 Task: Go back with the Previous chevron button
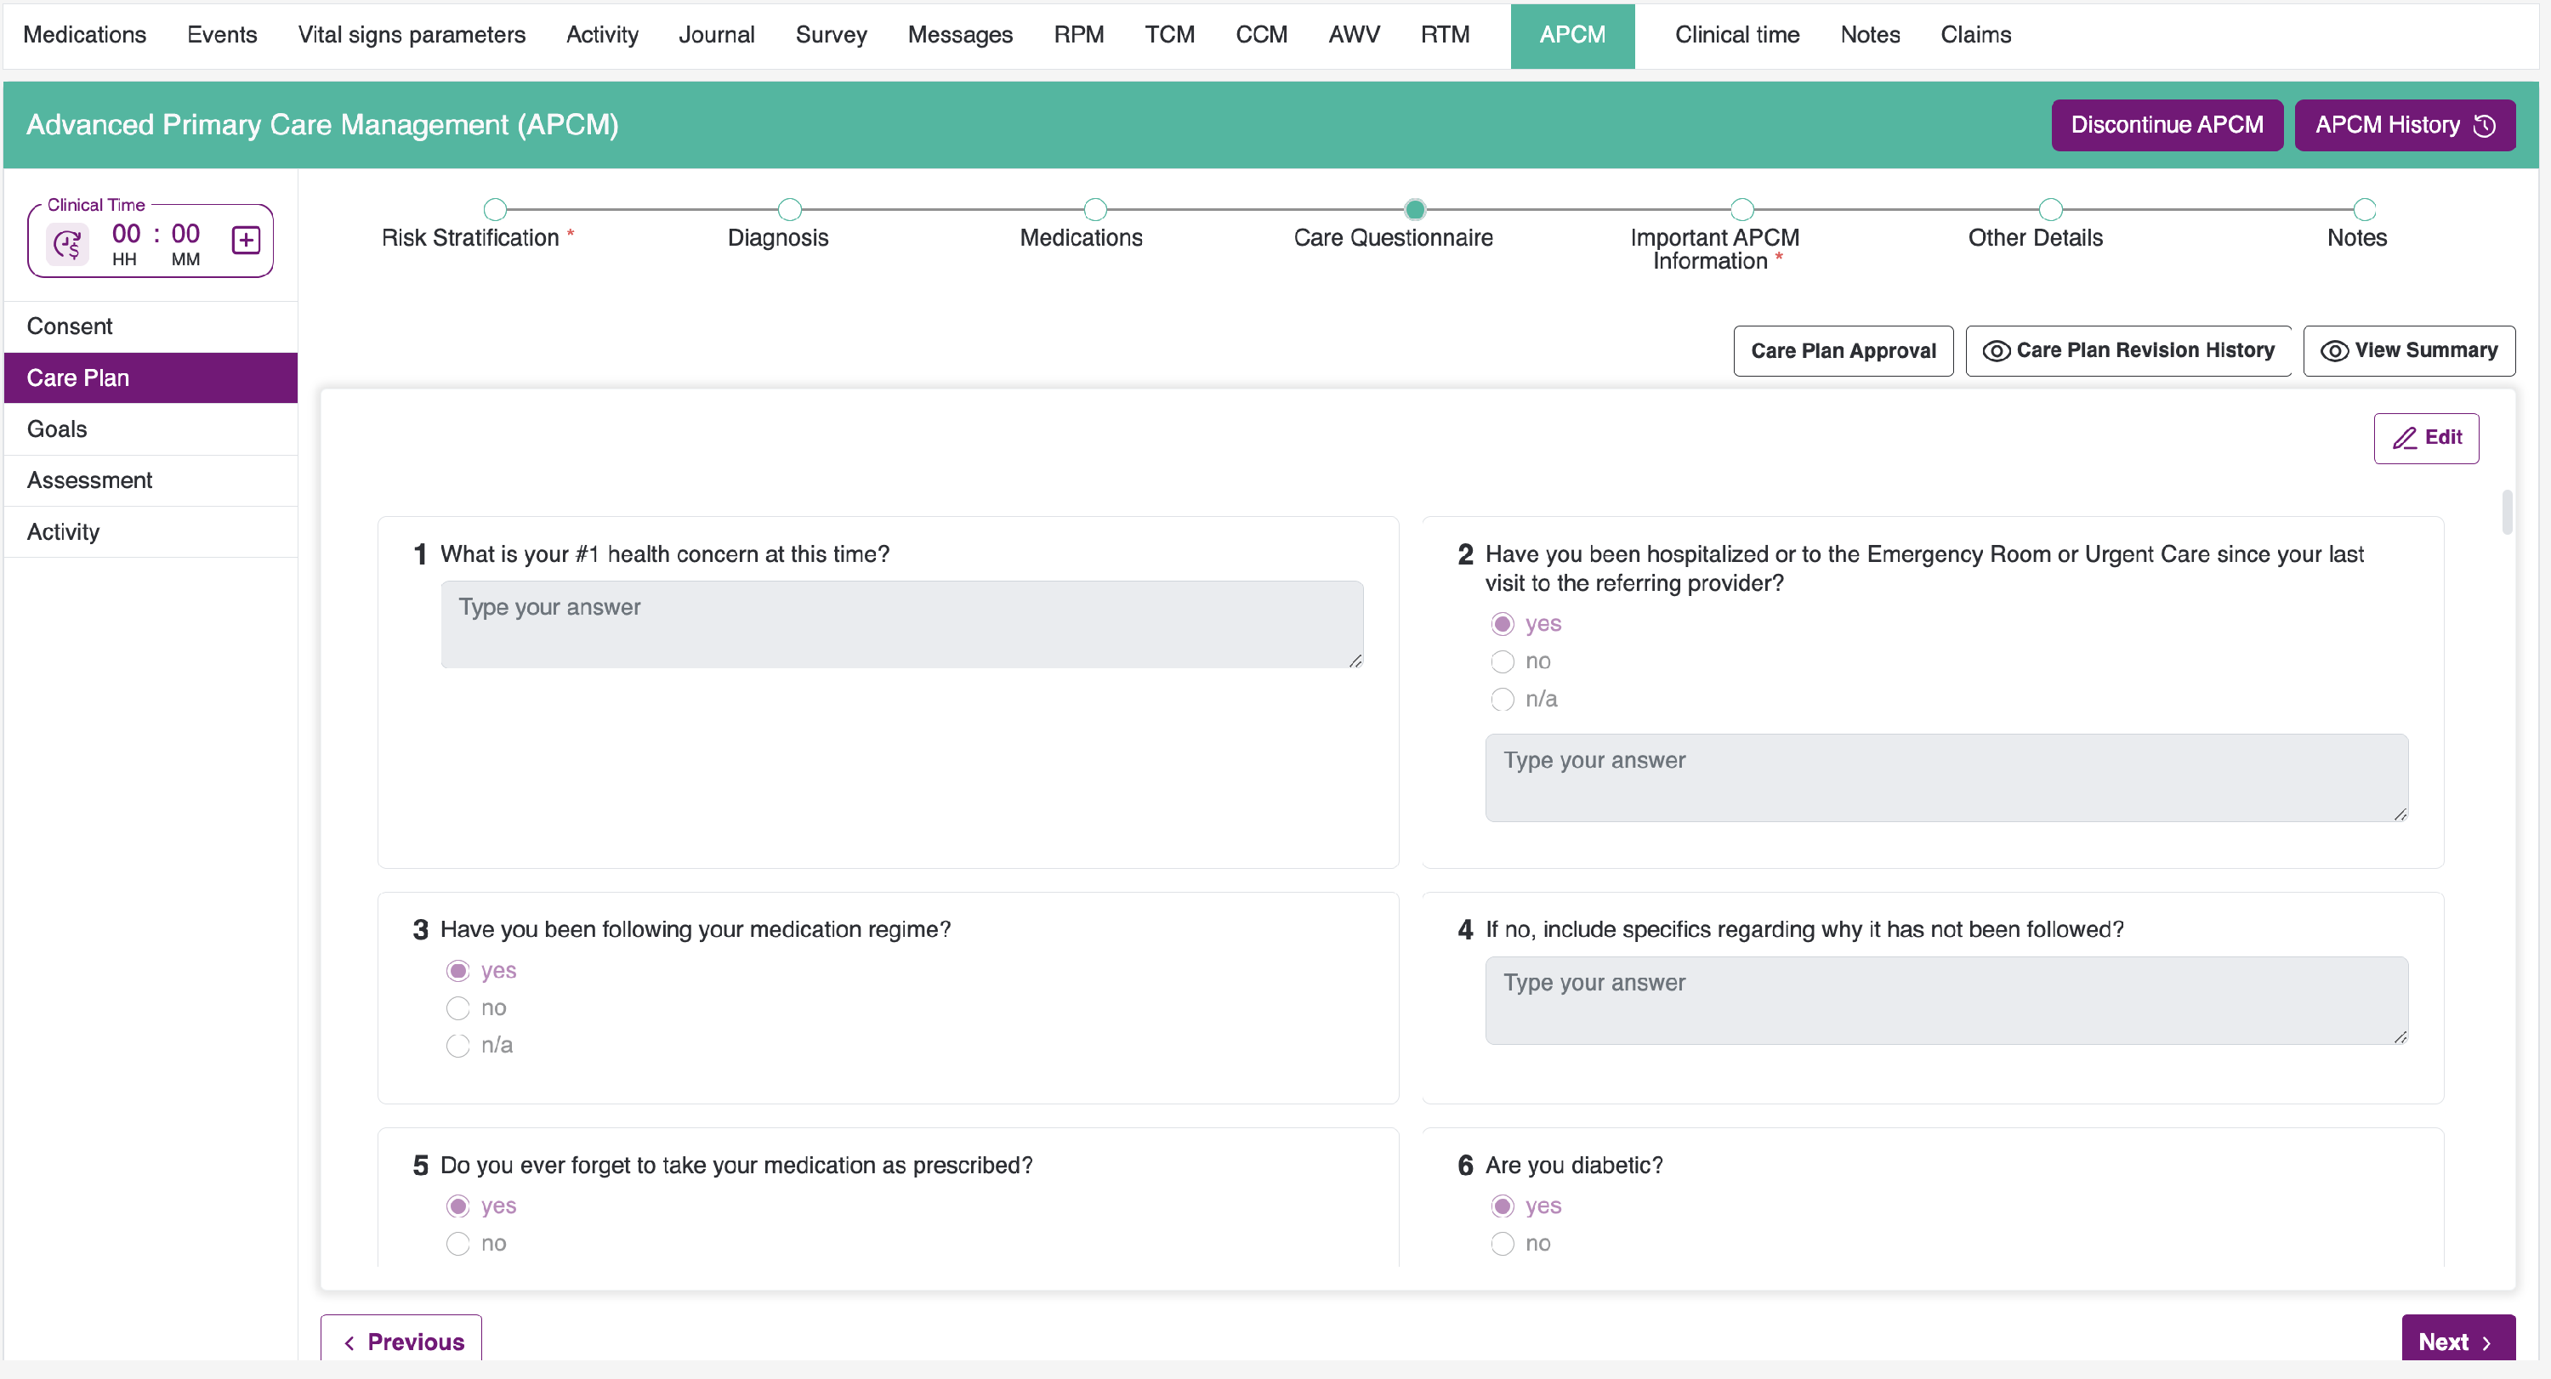pos(402,1342)
